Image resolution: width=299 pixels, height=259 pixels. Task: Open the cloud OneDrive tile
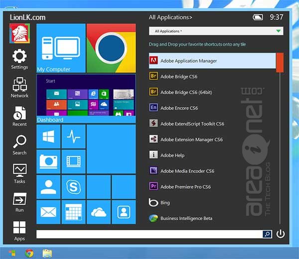click(99, 212)
